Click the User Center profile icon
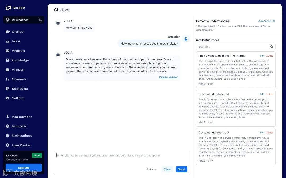The width and height of the screenshot is (286, 178). 7,145
